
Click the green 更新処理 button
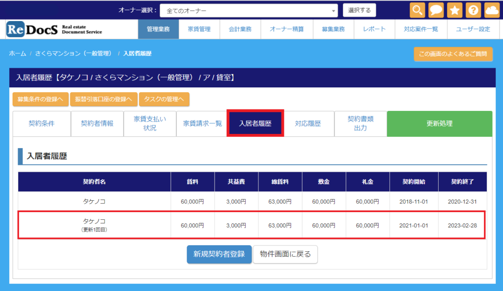(440, 124)
